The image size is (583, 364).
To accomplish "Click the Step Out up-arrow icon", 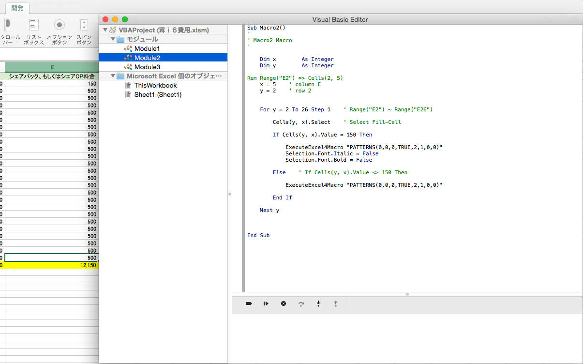I will click(x=335, y=303).
